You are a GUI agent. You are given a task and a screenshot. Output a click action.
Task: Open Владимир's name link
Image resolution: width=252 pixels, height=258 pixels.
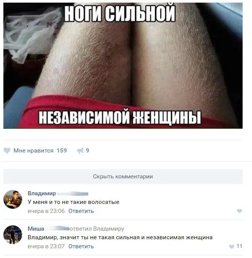(x=42, y=193)
